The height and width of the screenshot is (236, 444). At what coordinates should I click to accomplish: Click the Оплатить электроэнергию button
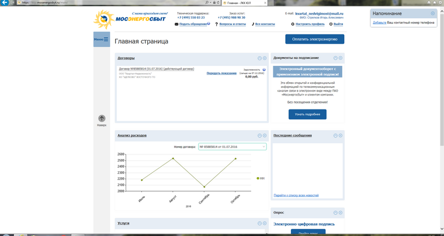314,39
